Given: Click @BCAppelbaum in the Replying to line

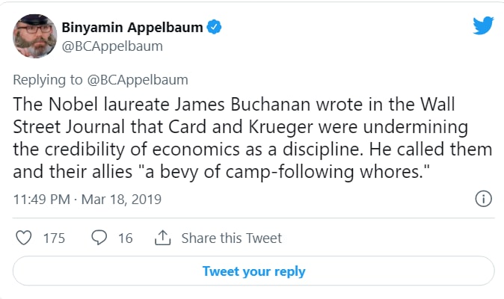Looking at the screenshot, I should [x=138, y=79].
